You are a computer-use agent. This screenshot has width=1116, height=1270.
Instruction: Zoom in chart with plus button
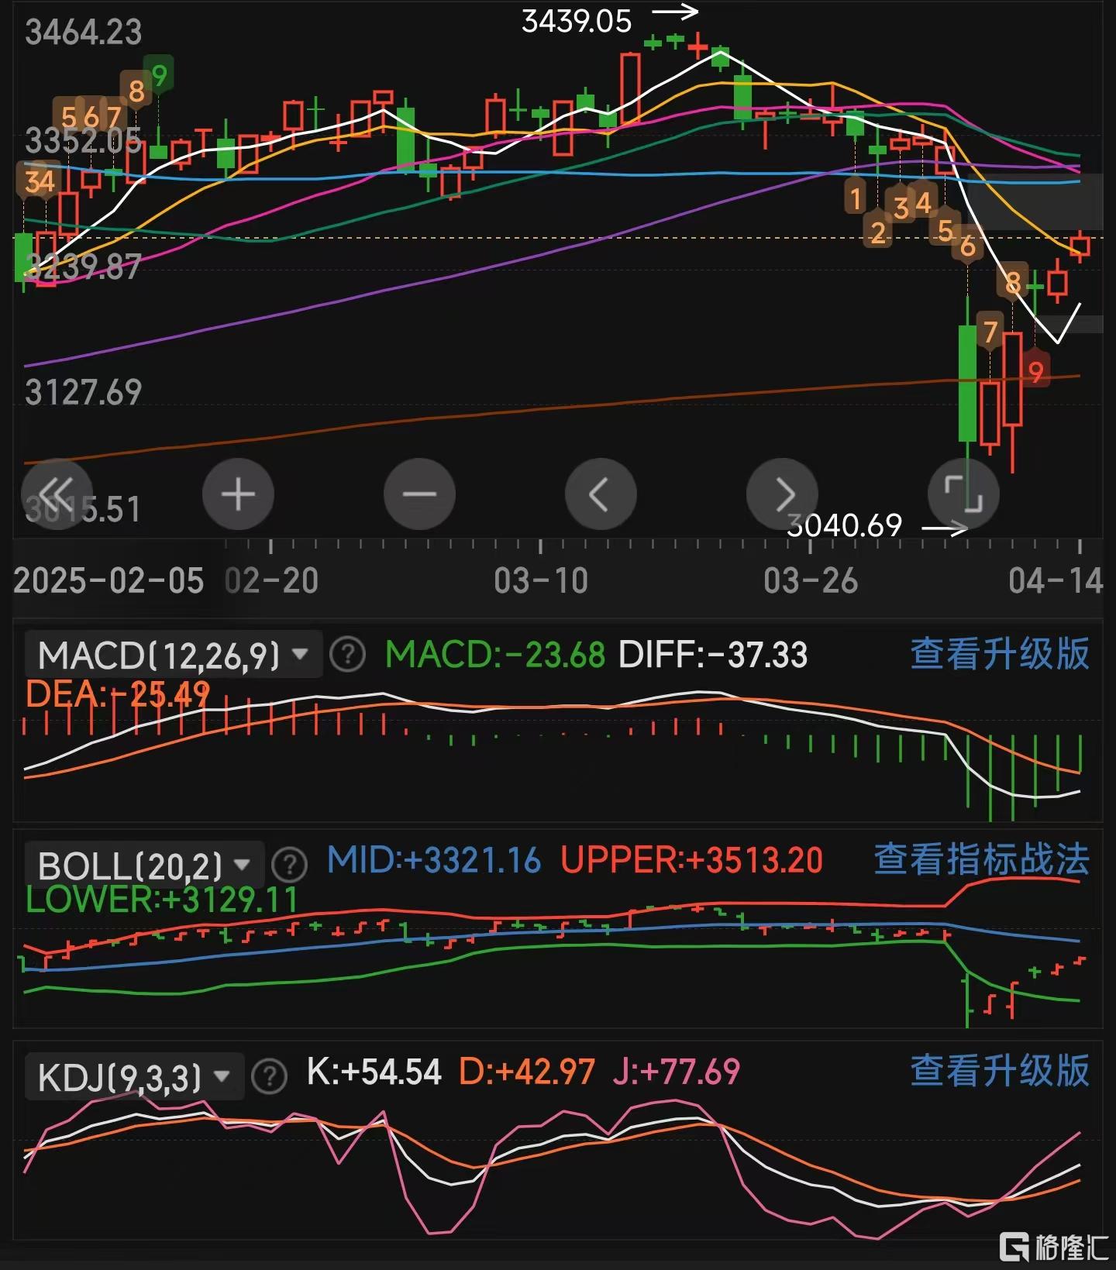click(238, 494)
